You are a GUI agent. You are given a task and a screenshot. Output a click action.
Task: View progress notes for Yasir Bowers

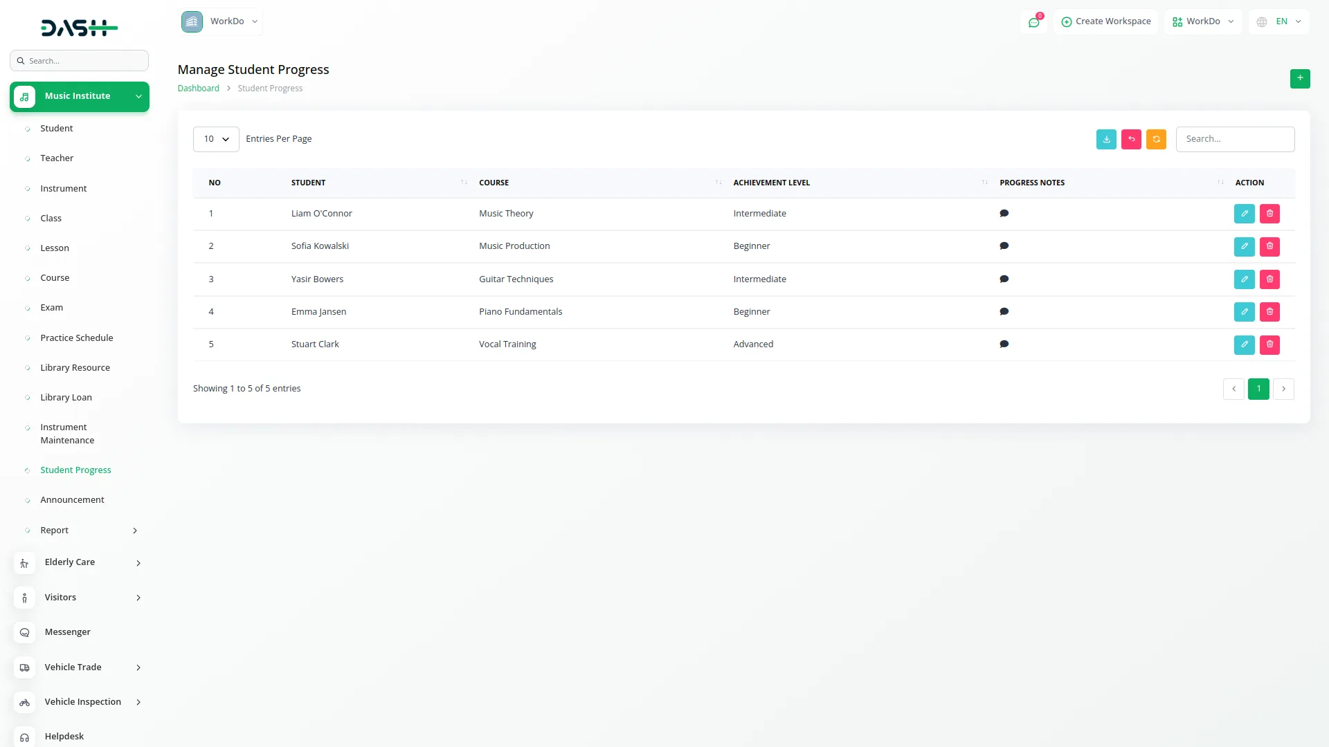pos(1004,279)
